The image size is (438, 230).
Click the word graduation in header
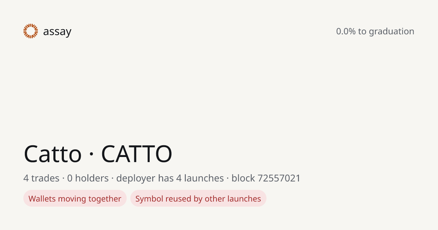(x=391, y=32)
